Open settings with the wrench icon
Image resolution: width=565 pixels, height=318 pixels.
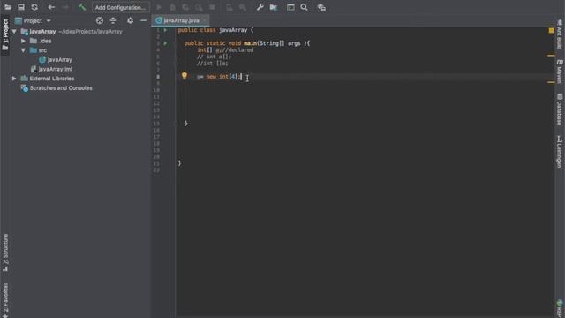[x=260, y=7]
